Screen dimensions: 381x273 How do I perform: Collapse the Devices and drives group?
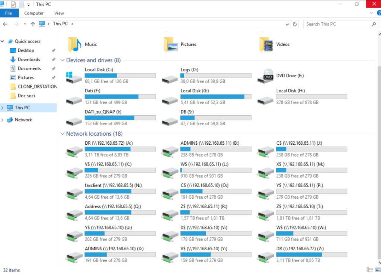(62, 60)
